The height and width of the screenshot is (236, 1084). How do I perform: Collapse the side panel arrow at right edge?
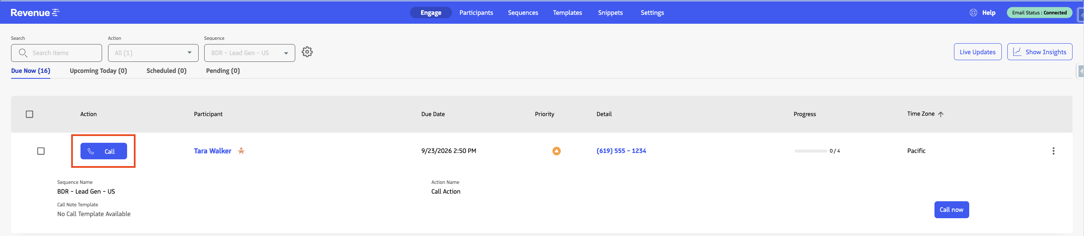[1081, 71]
